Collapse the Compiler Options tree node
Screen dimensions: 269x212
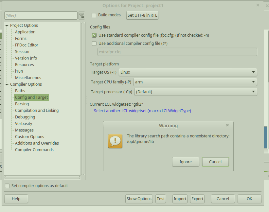tap(7, 84)
